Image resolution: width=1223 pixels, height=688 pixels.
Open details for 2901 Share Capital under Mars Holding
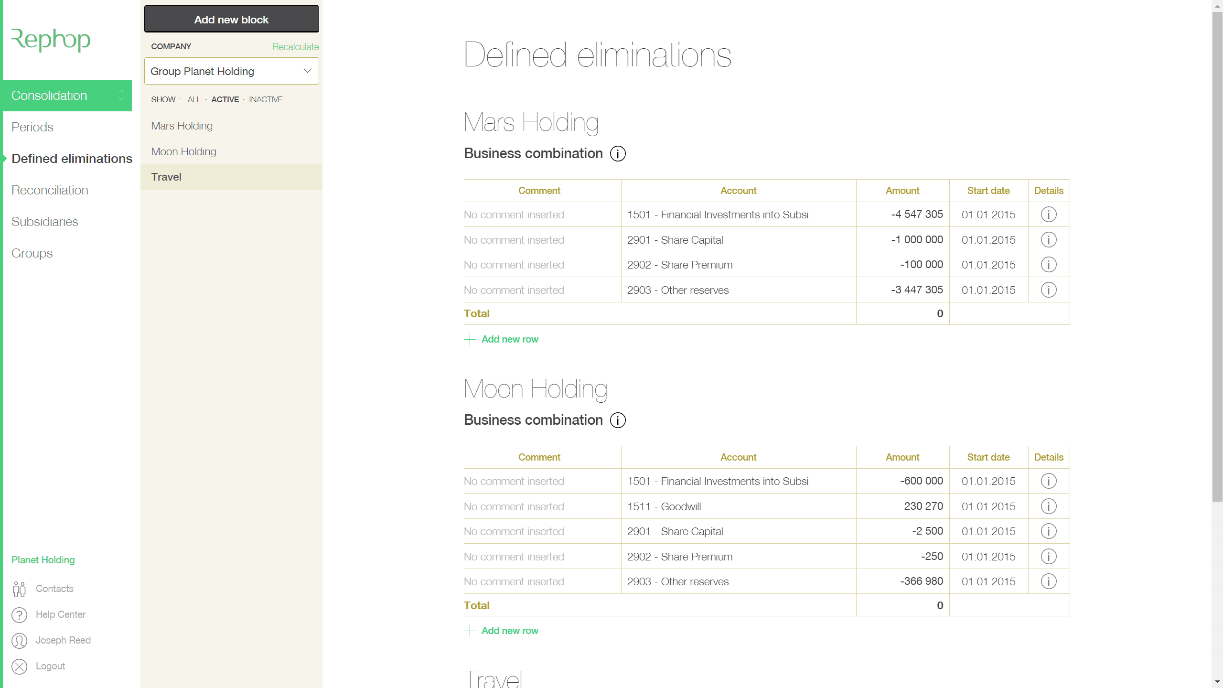pos(1048,239)
